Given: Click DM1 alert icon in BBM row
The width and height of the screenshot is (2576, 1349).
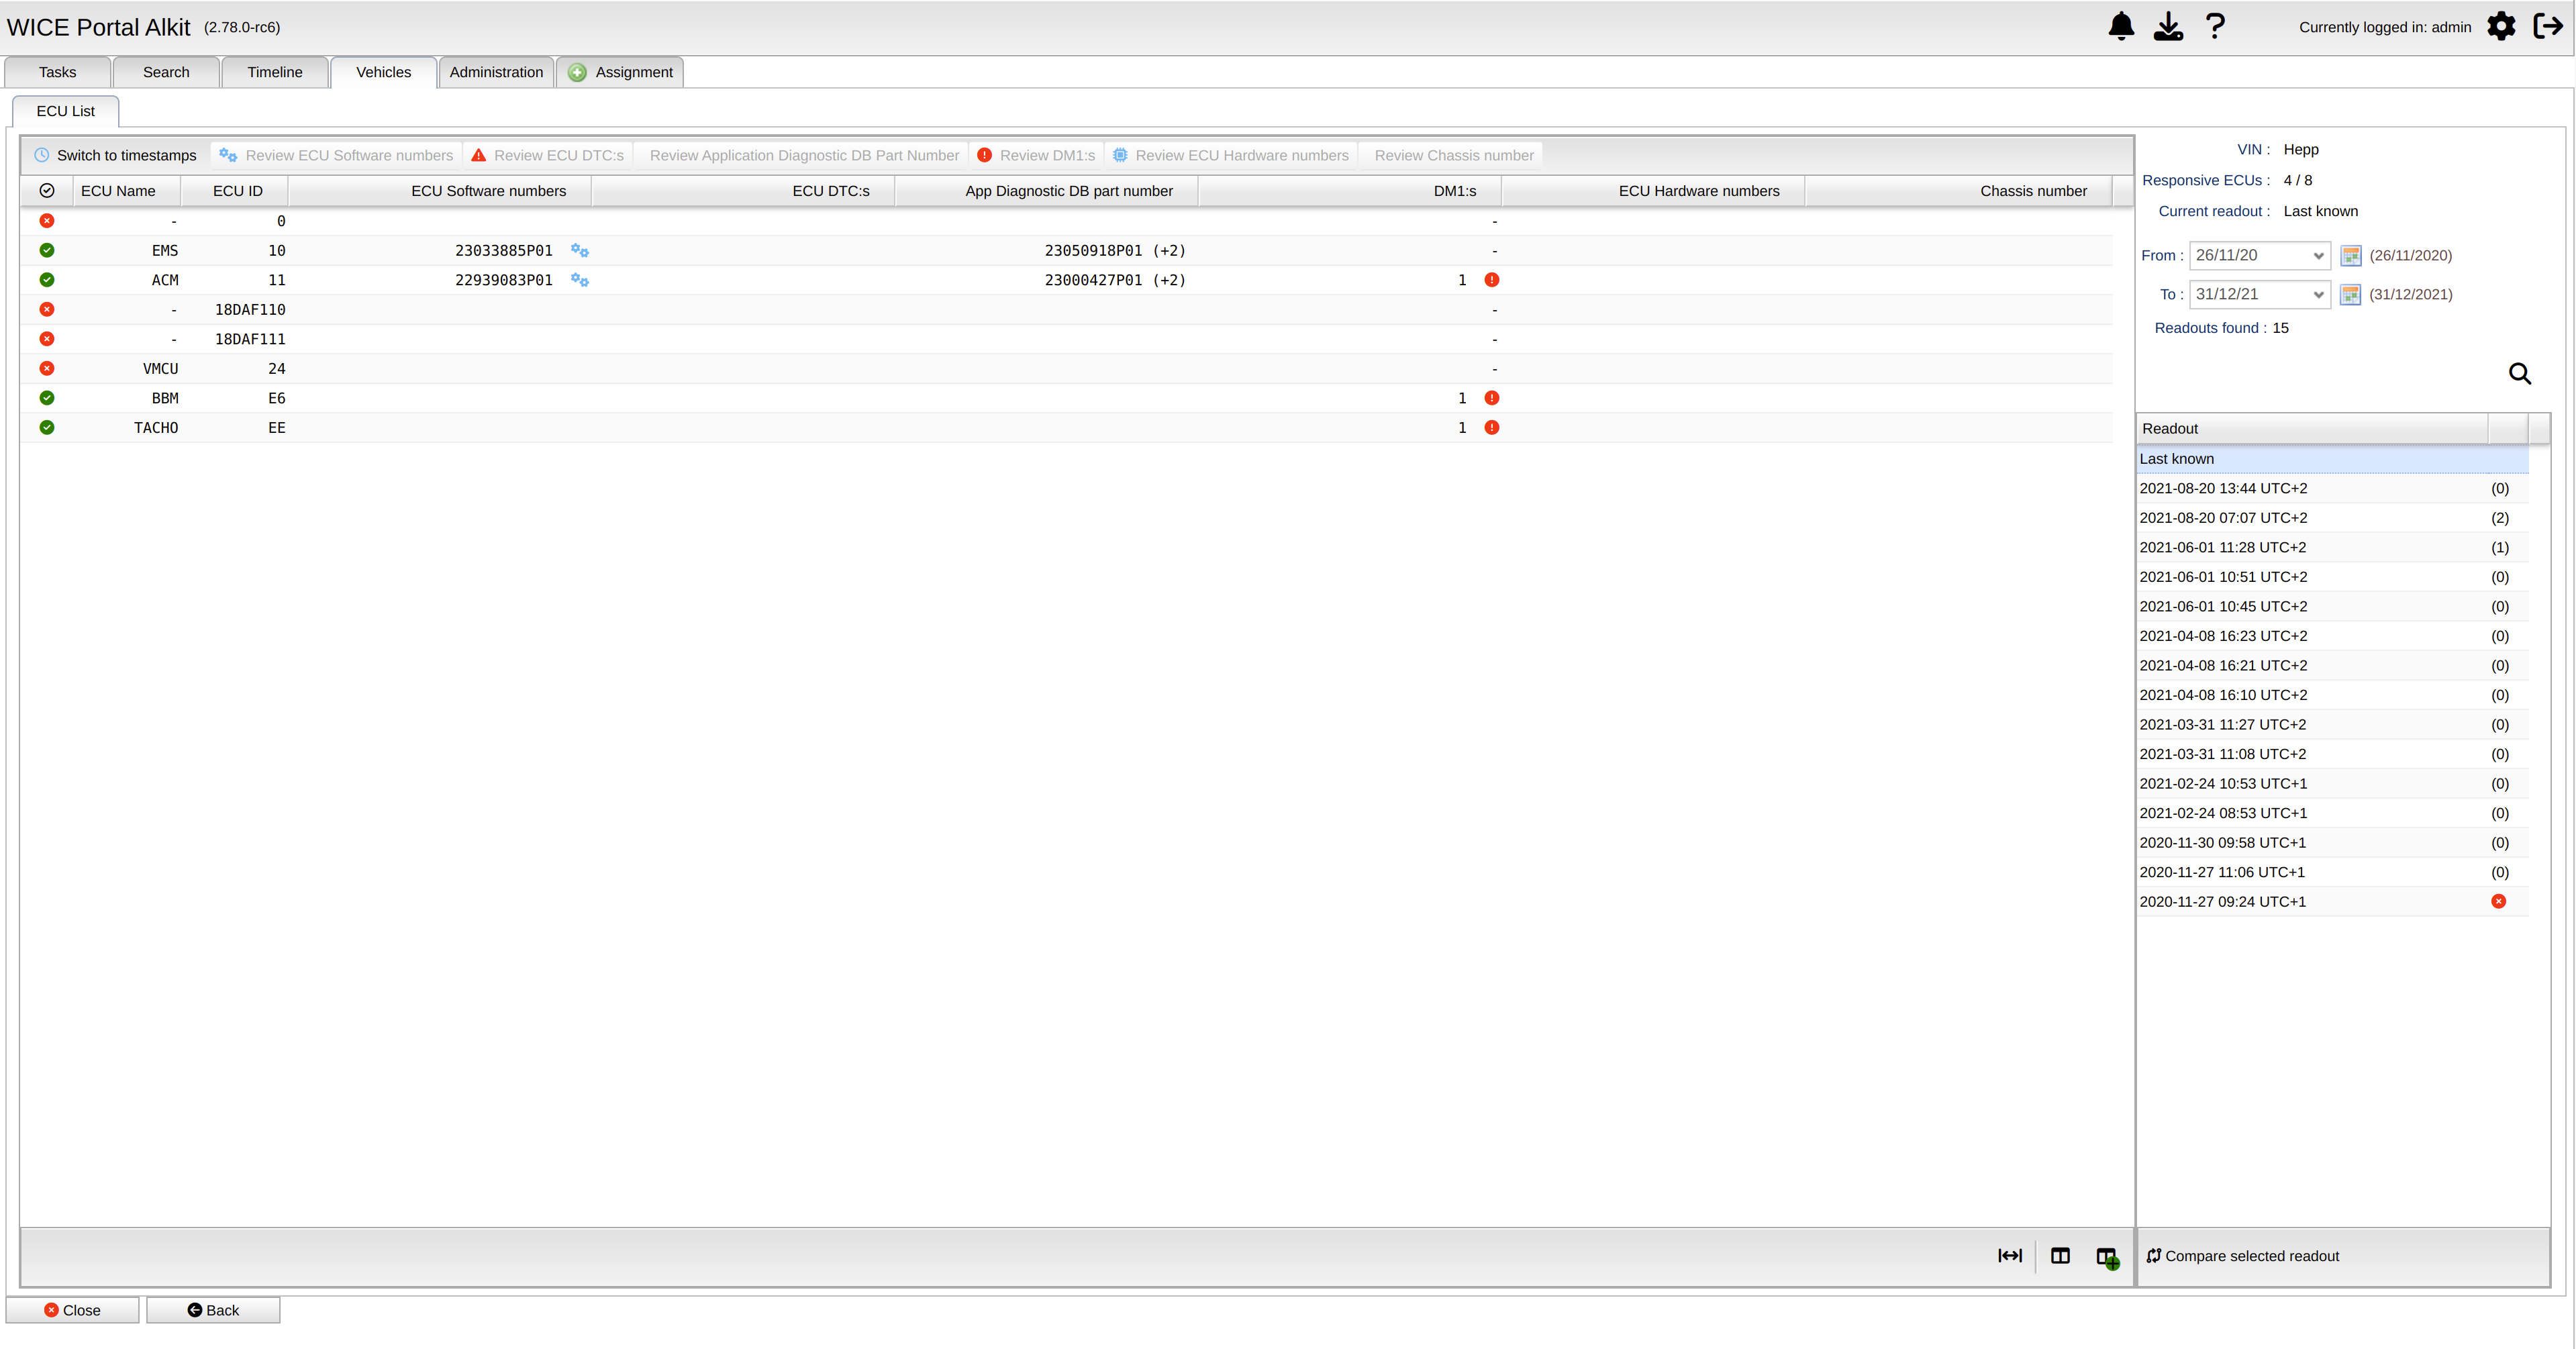Looking at the screenshot, I should [x=1491, y=398].
